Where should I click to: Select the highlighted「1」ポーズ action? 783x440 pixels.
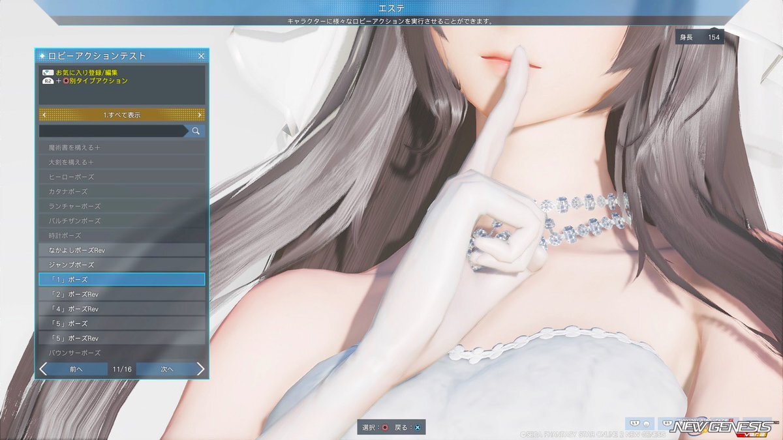(122, 280)
